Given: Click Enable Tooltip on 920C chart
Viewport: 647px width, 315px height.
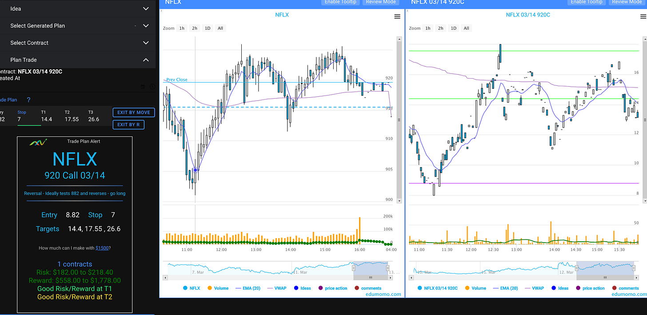Looking at the screenshot, I should tap(587, 2).
